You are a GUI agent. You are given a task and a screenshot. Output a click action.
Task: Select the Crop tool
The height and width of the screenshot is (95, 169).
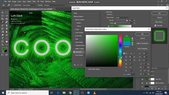(2, 19)
